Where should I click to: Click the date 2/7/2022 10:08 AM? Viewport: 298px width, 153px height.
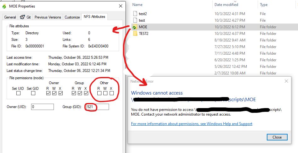click(x=230, y=73)
